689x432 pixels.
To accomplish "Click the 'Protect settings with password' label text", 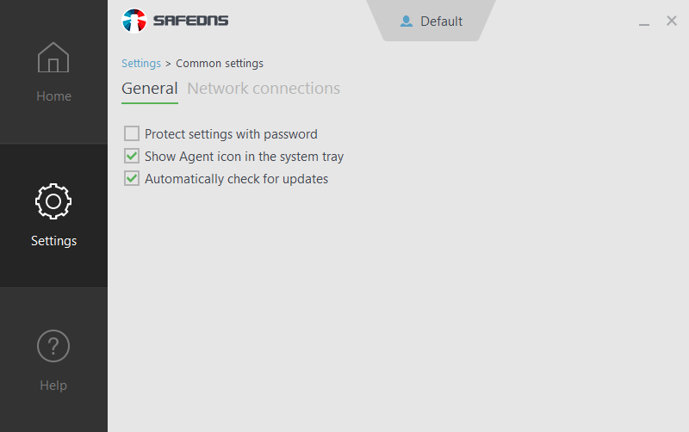I will pyautogui.click(x=231, y=134).
